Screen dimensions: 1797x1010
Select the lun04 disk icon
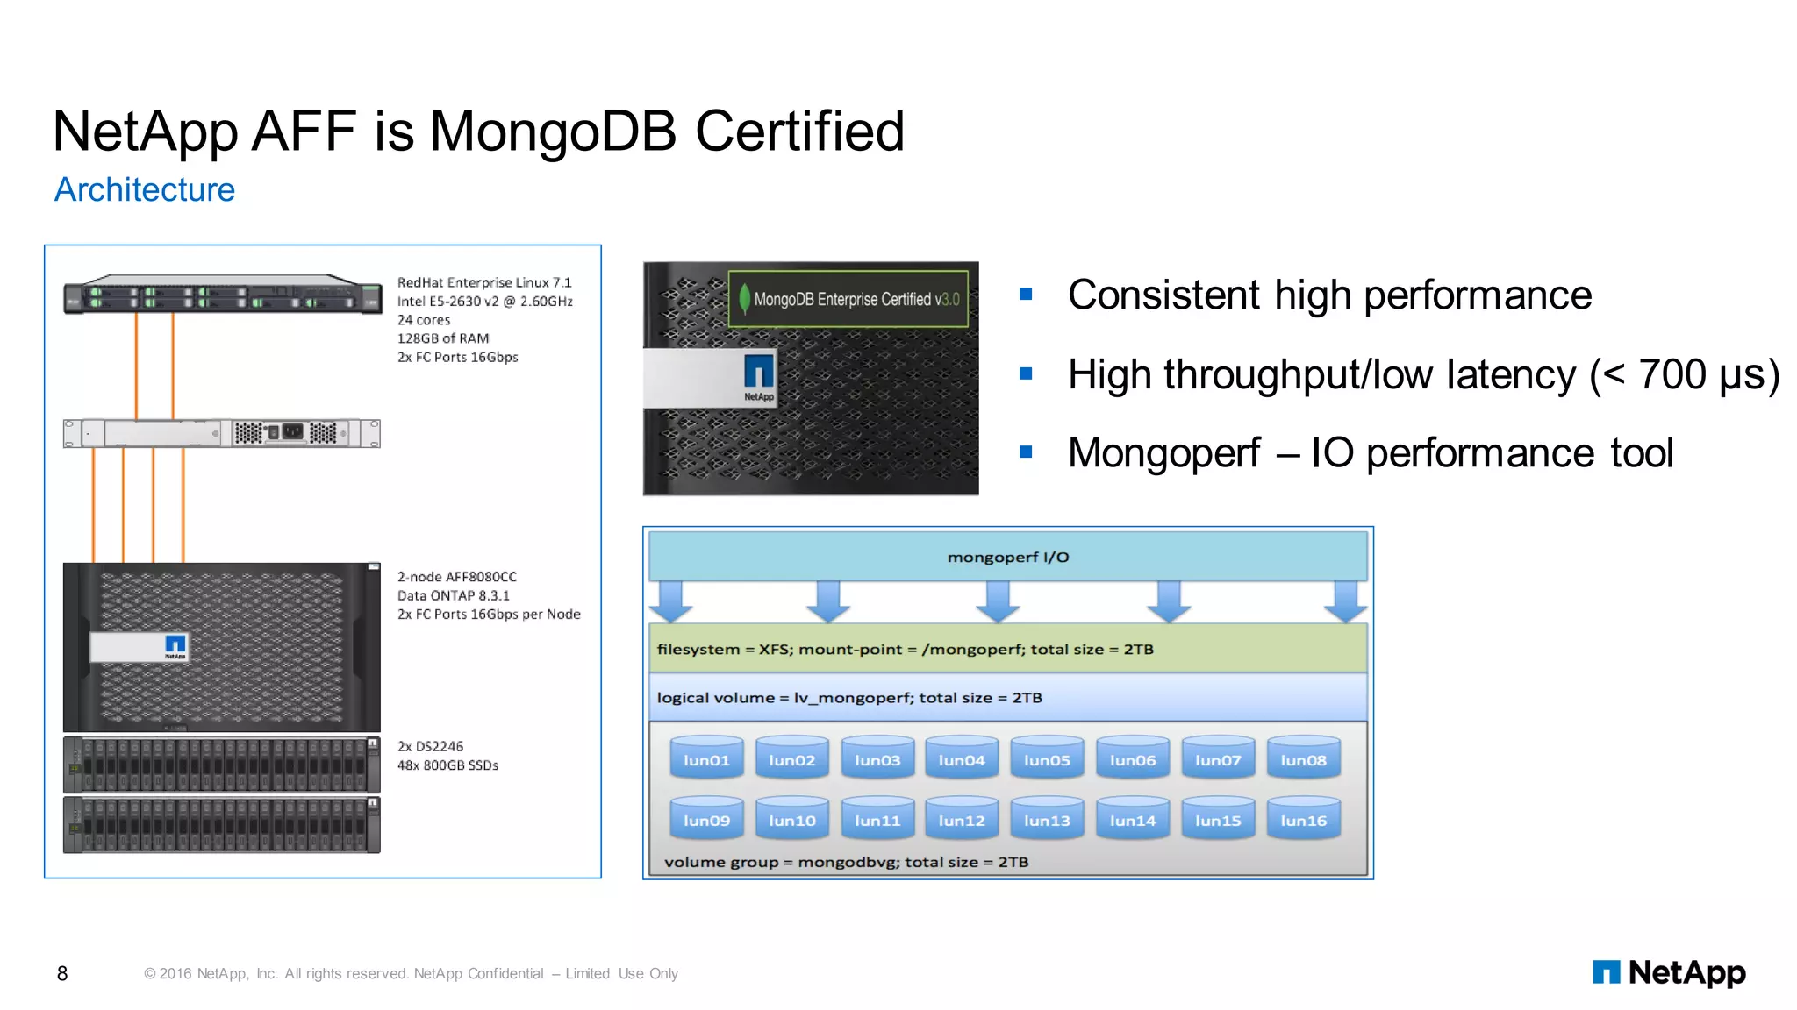click(962, 757)
